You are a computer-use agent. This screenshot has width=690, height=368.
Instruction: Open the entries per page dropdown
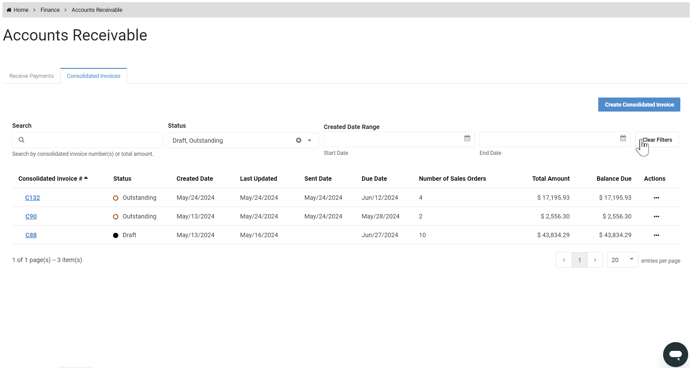(x=622, y=260)
